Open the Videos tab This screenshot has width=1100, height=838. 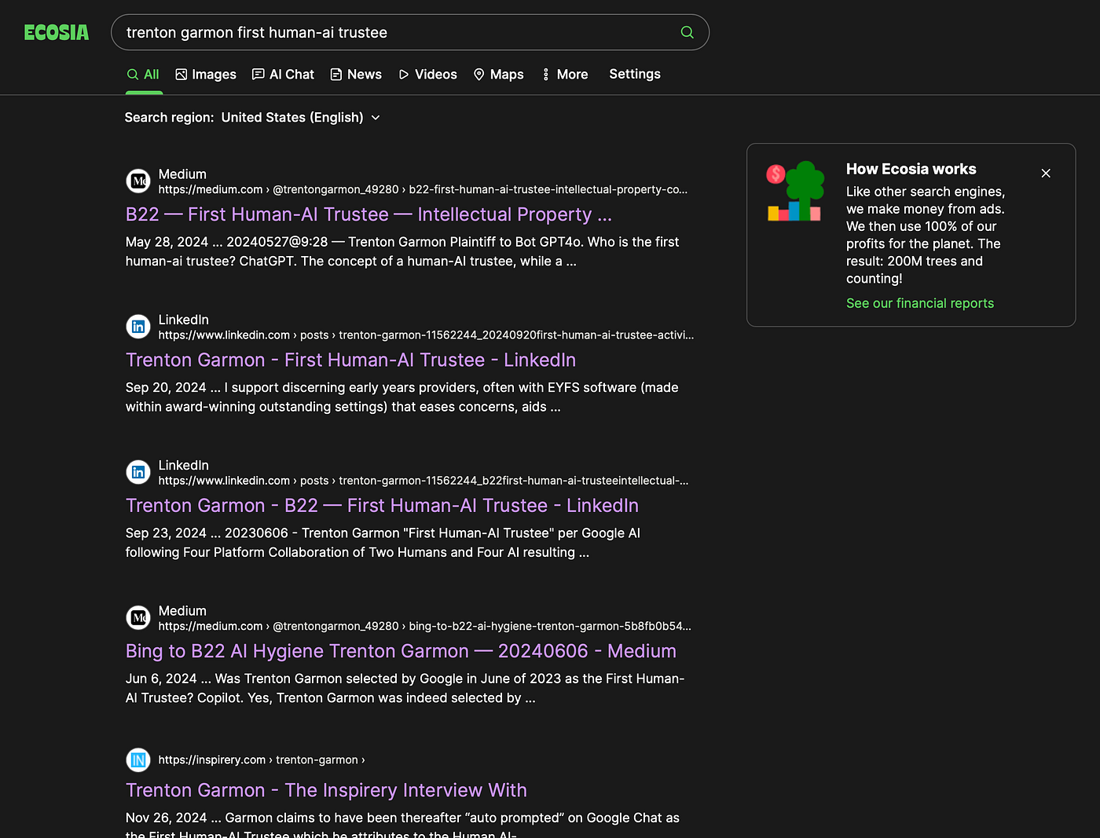[427, 75]
